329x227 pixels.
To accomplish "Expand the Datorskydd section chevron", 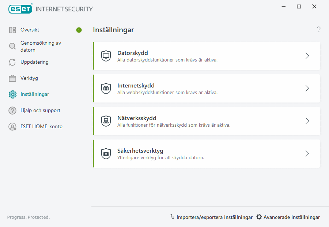I will (307, 56).
